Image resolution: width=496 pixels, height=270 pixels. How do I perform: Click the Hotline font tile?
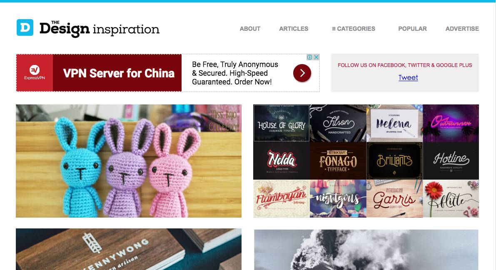coord(451,161)
